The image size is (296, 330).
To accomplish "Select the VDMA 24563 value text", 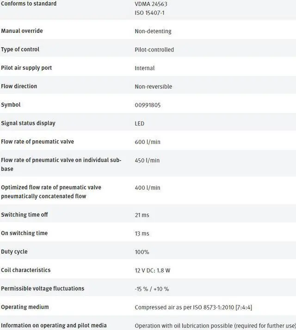I will coord(152,4).
